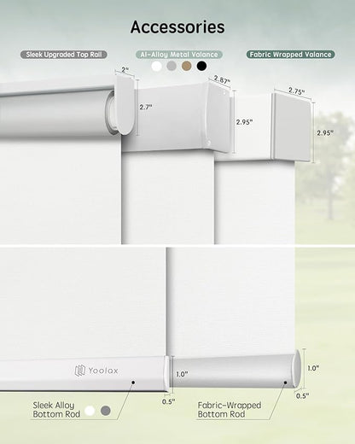Click the Yoolax logo on bottom rod

96,371
